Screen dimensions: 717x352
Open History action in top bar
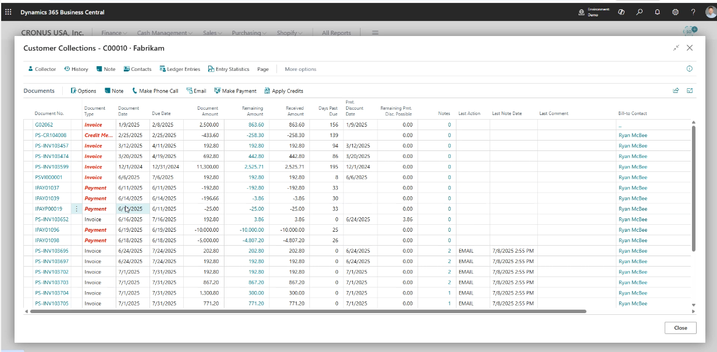coord(76,69)
